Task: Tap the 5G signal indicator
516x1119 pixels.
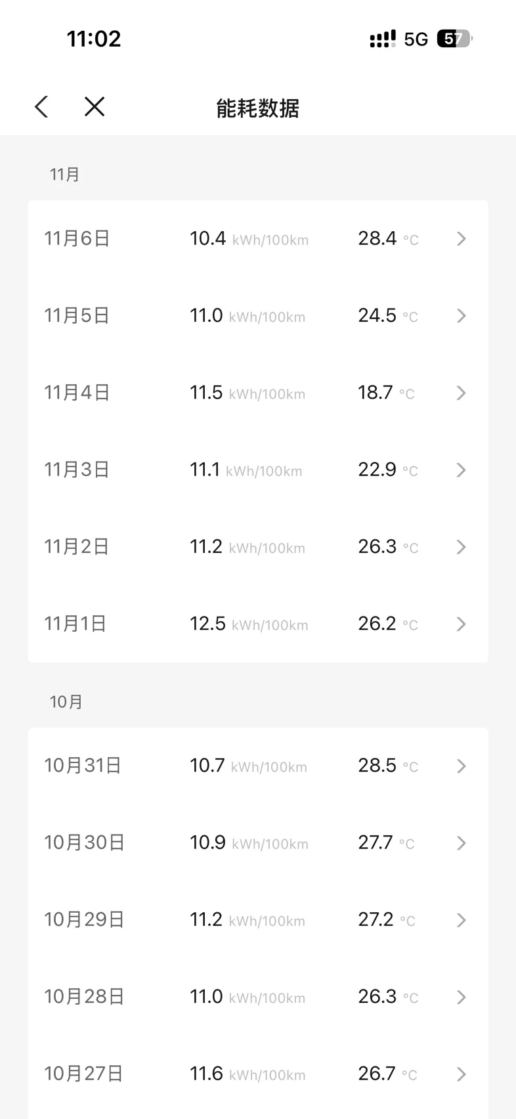Action: 416,40
